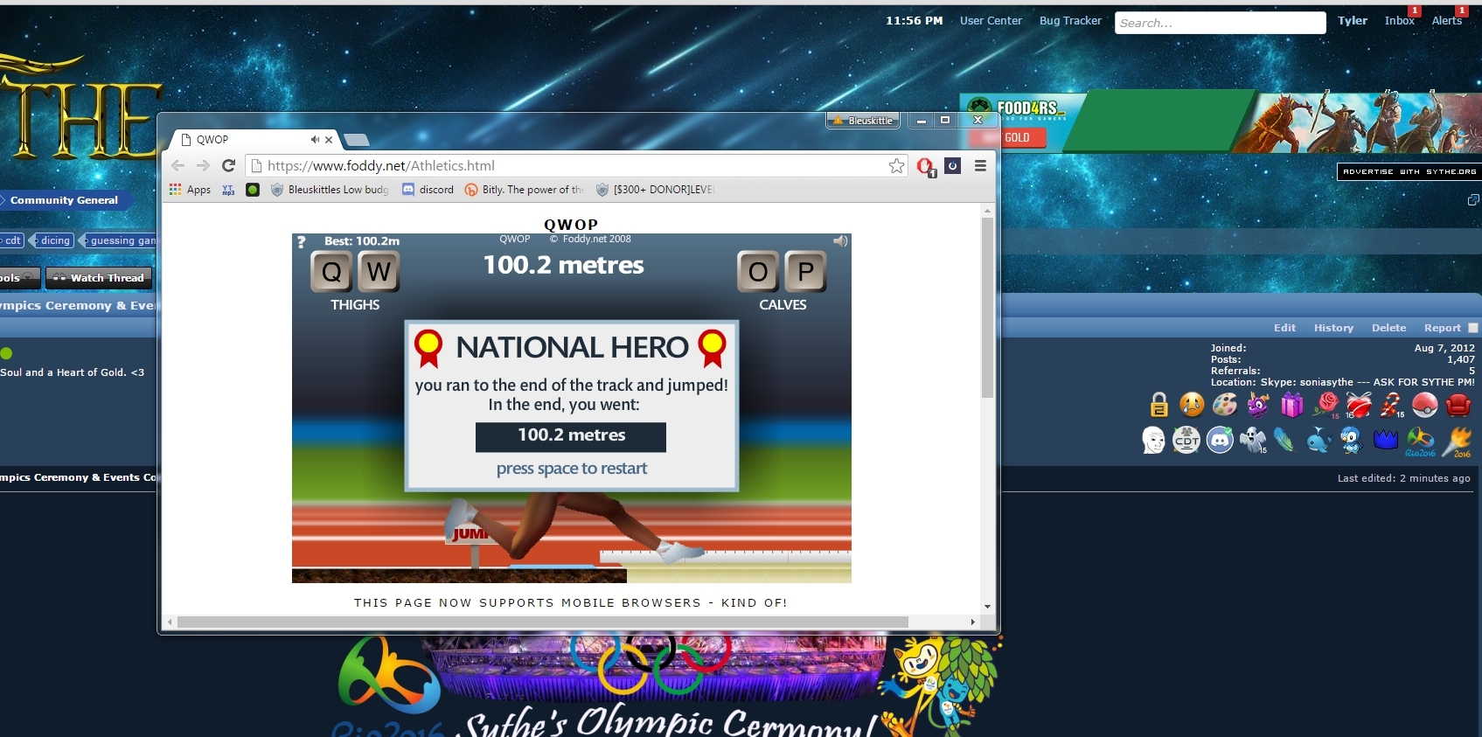Go forward in Chrome window

pos(204,165)
